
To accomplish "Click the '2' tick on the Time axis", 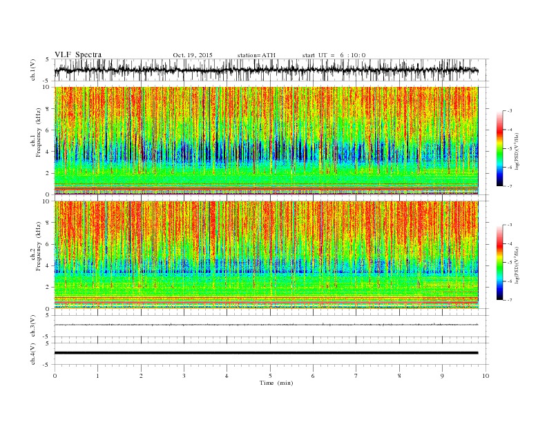I will pos(141,376).
